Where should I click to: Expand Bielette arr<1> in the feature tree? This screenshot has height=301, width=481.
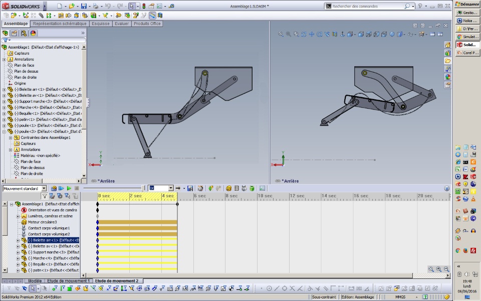pyautogui.click(x=5, y=89)
